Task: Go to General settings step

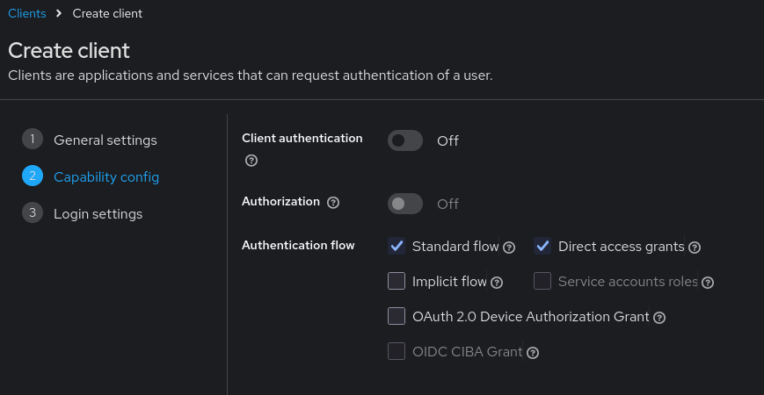Action: (x=105, y=140)
